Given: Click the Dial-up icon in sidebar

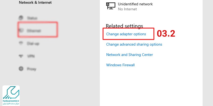Looking at the screenshot, I should click(x=21, y=43).
